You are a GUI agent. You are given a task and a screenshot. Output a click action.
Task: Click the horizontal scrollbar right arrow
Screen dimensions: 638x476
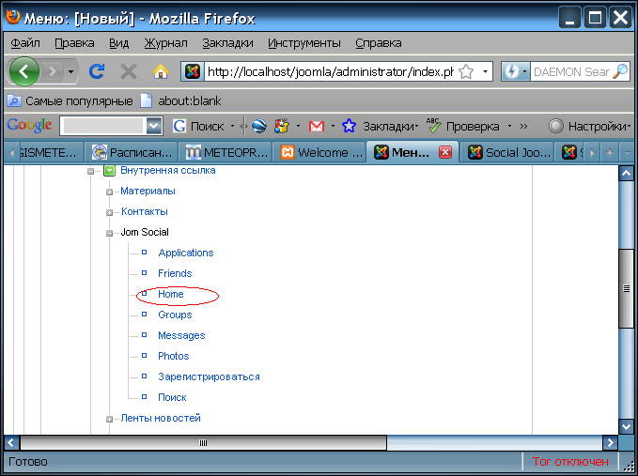[x=610, y=442]
